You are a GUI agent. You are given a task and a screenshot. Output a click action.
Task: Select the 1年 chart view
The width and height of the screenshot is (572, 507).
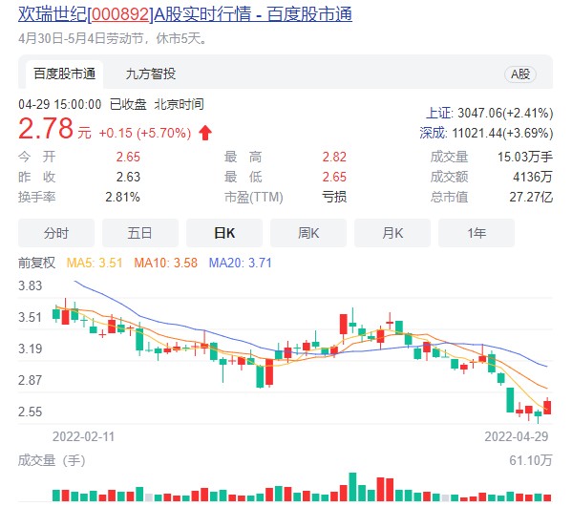point(477,233)
